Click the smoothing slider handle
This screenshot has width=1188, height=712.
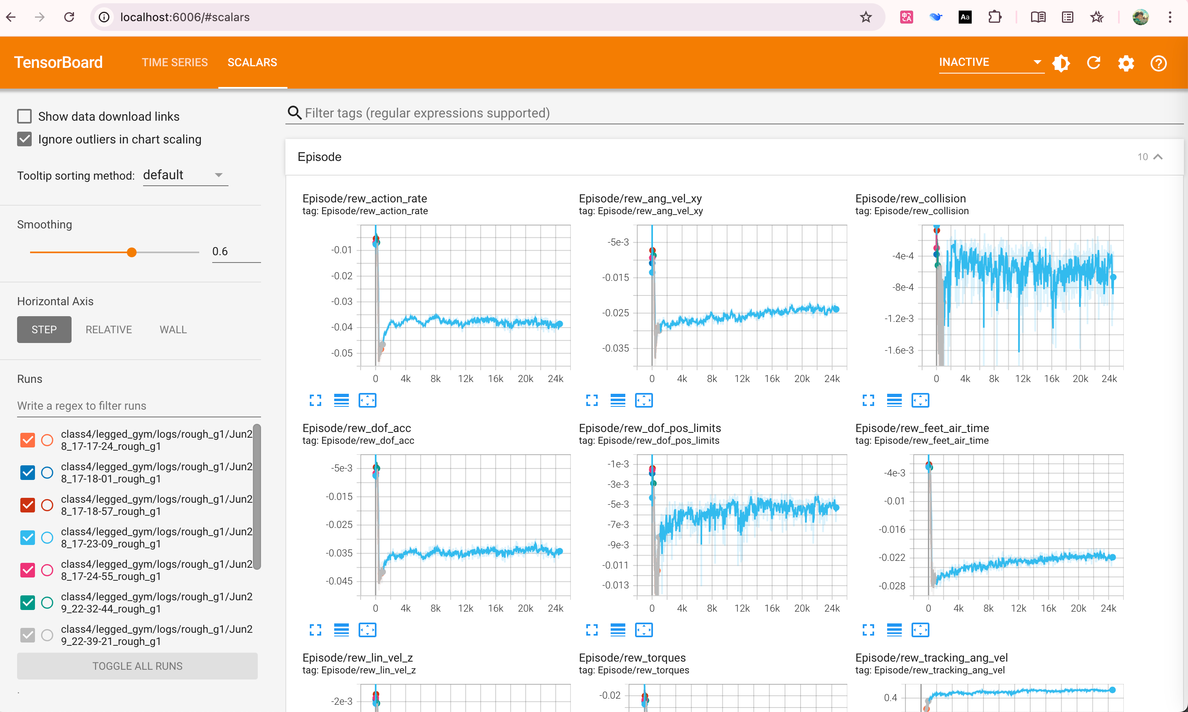point(131,252)
